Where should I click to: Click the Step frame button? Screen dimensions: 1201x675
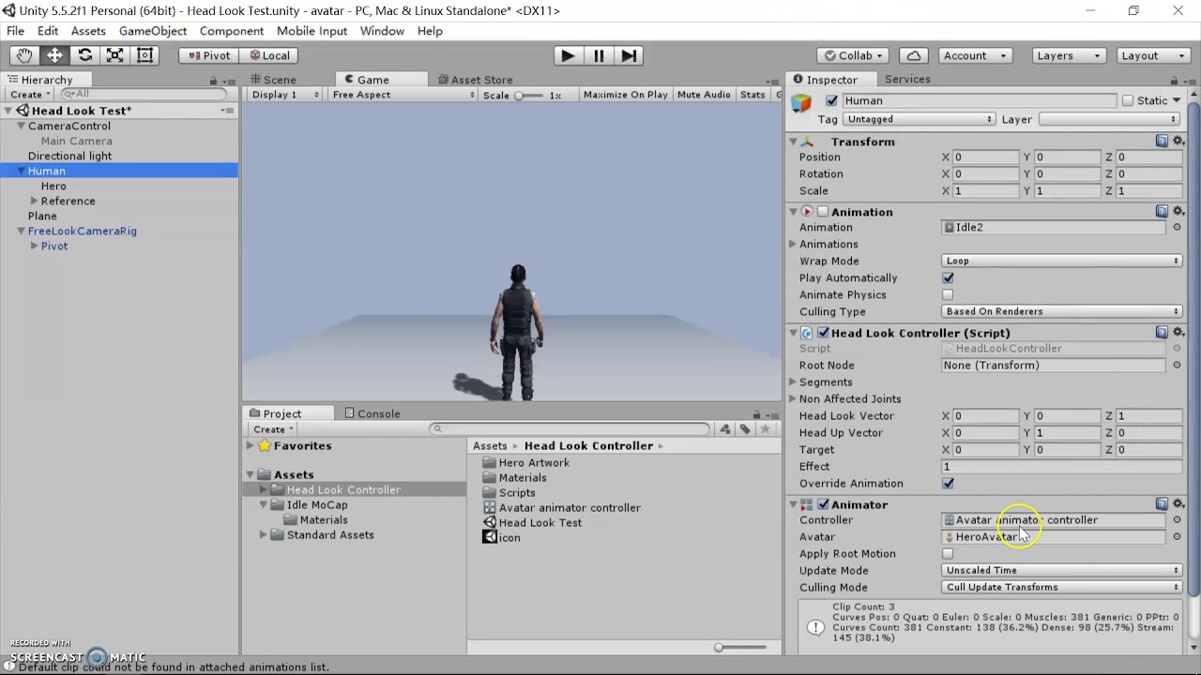pyautogui.click(x=630, y=55)
